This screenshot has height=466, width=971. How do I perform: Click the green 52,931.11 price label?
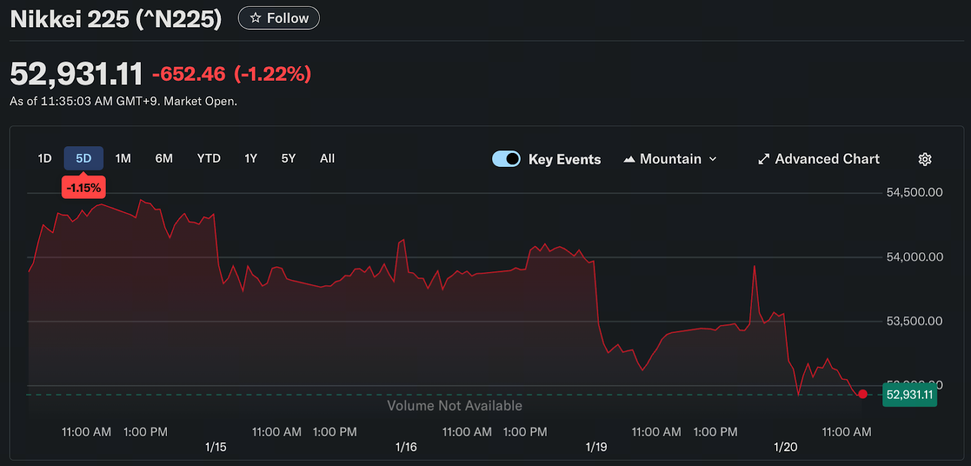tap(909, 395)
